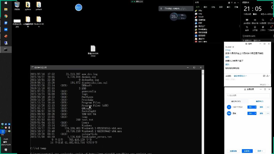Click the image attach icon in chat window
Image resolution: width=274 pixels, height=154 pixels.
264,76
